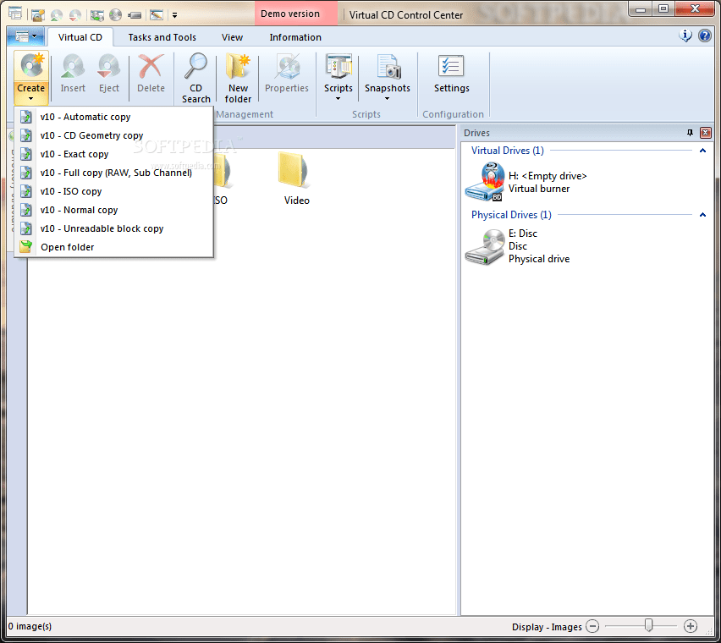Expand the quick access toolbar overflow menu
Viewport: 721px width, 643px height.
(175, 14)
